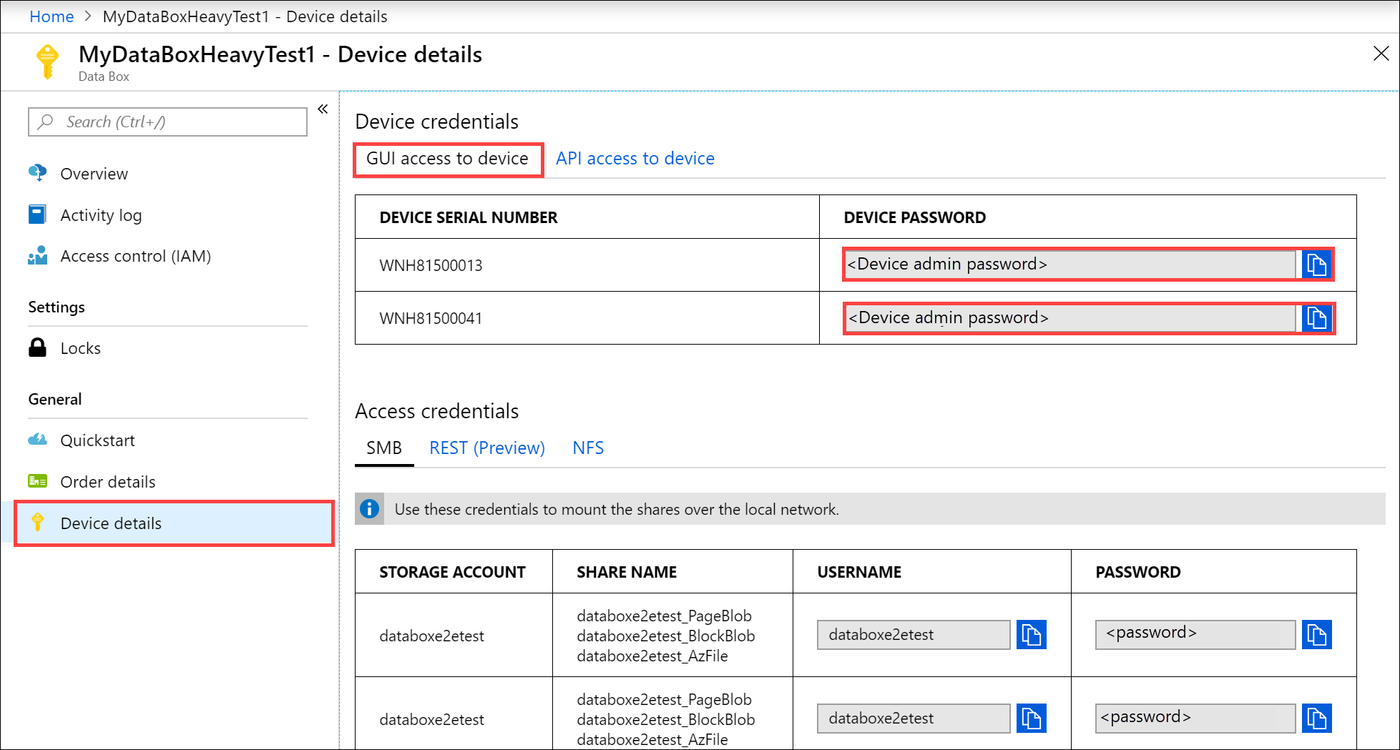The height and width of the screenshot is (750, 1400).
Task: Open the REST (Preview) tab
Action: [486, 448]
